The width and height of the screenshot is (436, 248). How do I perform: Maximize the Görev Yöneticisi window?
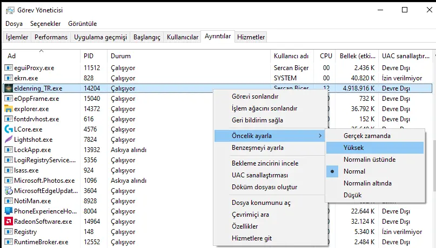click(x=405, y=10)
